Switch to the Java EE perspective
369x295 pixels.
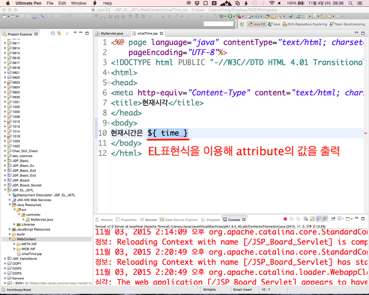point(257,24)
